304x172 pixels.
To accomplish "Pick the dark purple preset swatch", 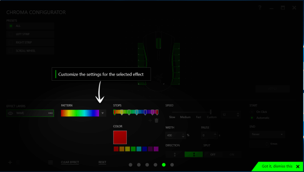I will pyautogui.click(x=150, y=149).
